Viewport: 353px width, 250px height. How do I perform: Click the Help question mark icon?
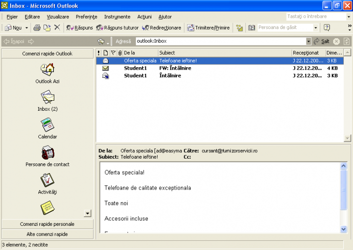[x=327, y=28]
